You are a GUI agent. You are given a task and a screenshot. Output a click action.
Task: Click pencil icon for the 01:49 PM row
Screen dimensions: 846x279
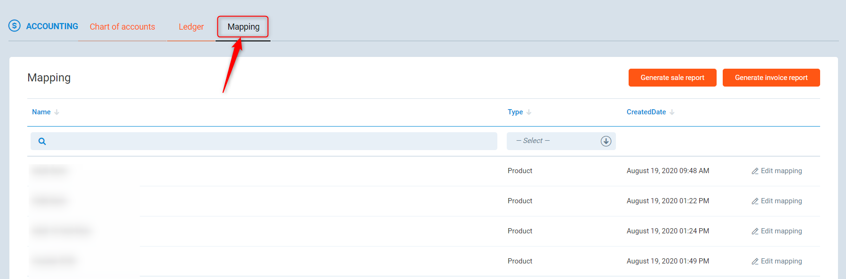coord(755,262)
